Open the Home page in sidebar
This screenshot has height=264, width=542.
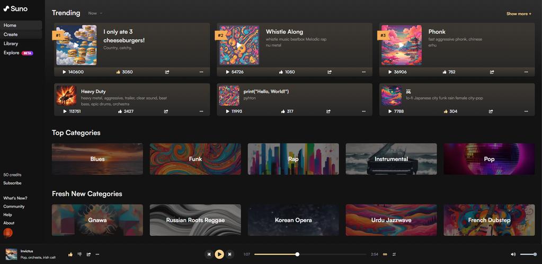[x=21, y=25]
